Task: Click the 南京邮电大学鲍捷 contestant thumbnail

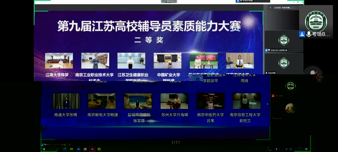Action: tap(102, 101)
